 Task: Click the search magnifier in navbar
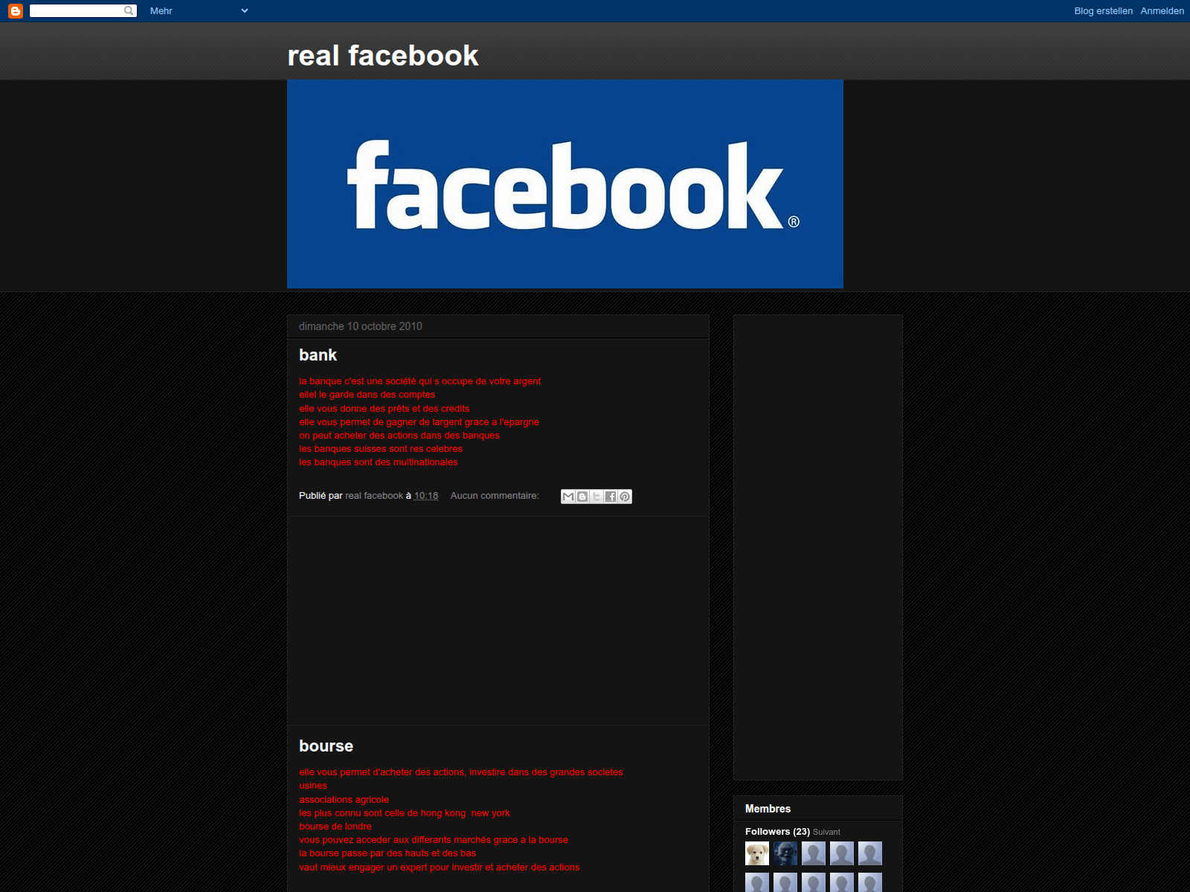pyautogui.click(x=129, y=11)
